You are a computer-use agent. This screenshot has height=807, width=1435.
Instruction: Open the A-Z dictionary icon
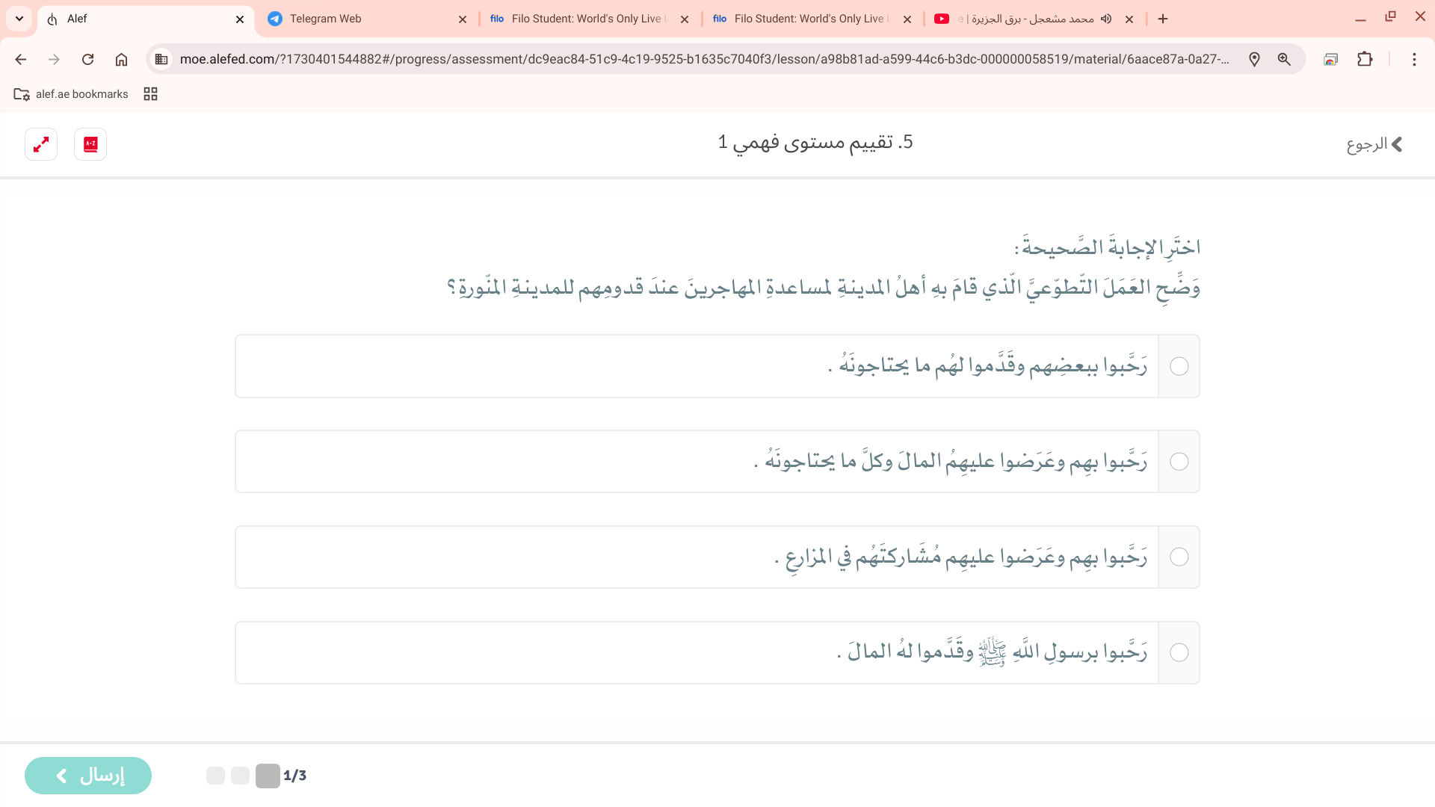coord(90,144)
